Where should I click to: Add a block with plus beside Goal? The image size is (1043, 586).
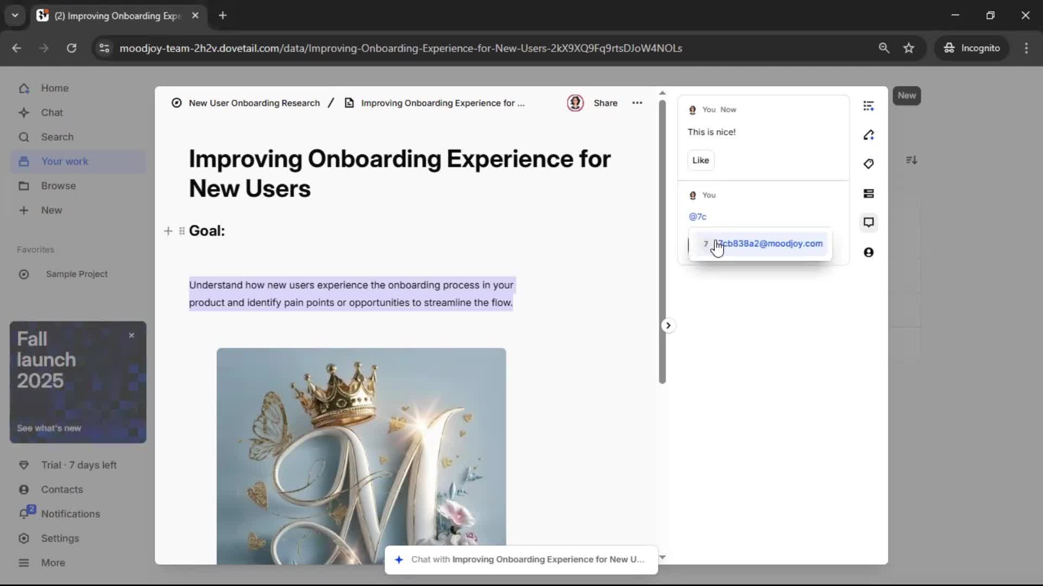point(168,231)
